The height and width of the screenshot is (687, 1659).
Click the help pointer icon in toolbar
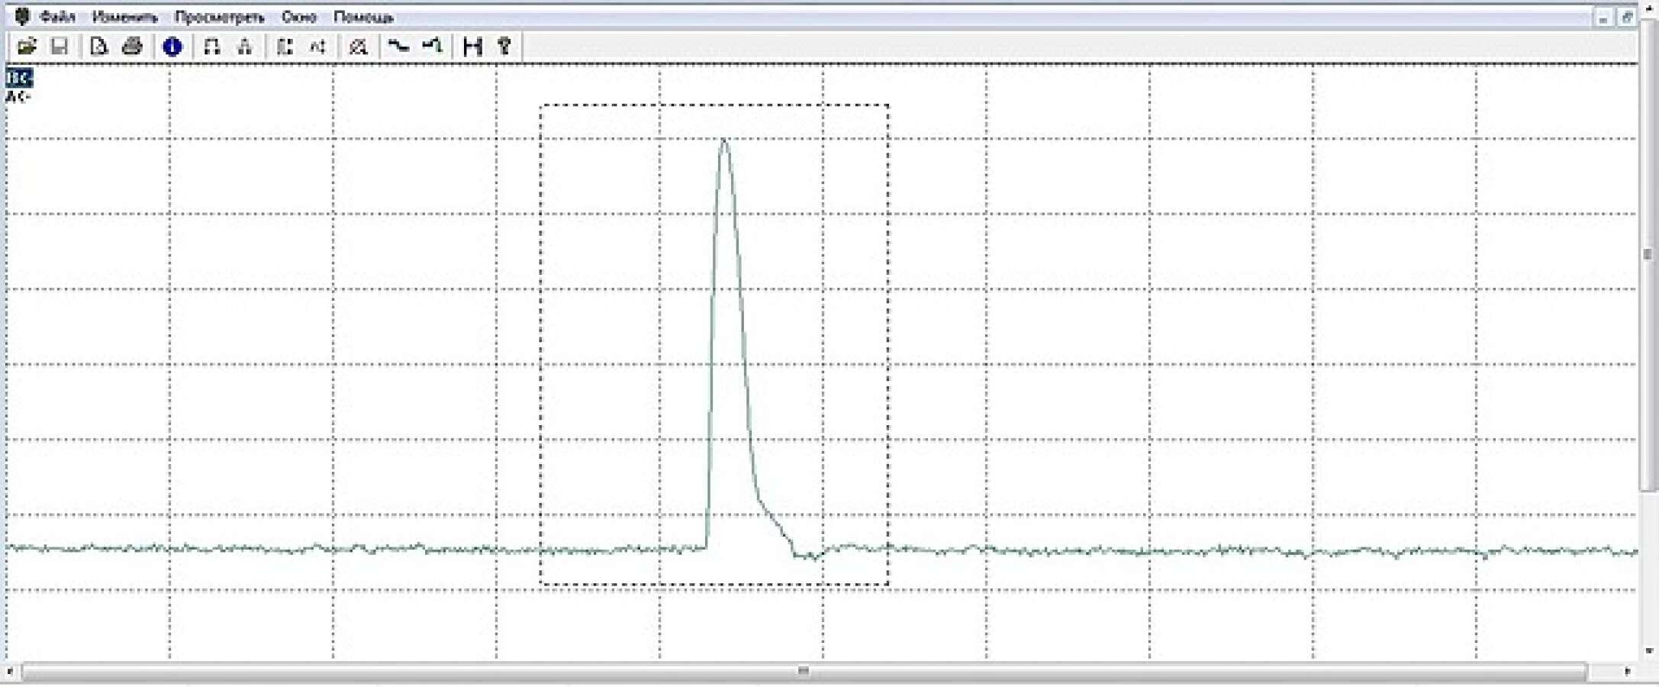504,47
